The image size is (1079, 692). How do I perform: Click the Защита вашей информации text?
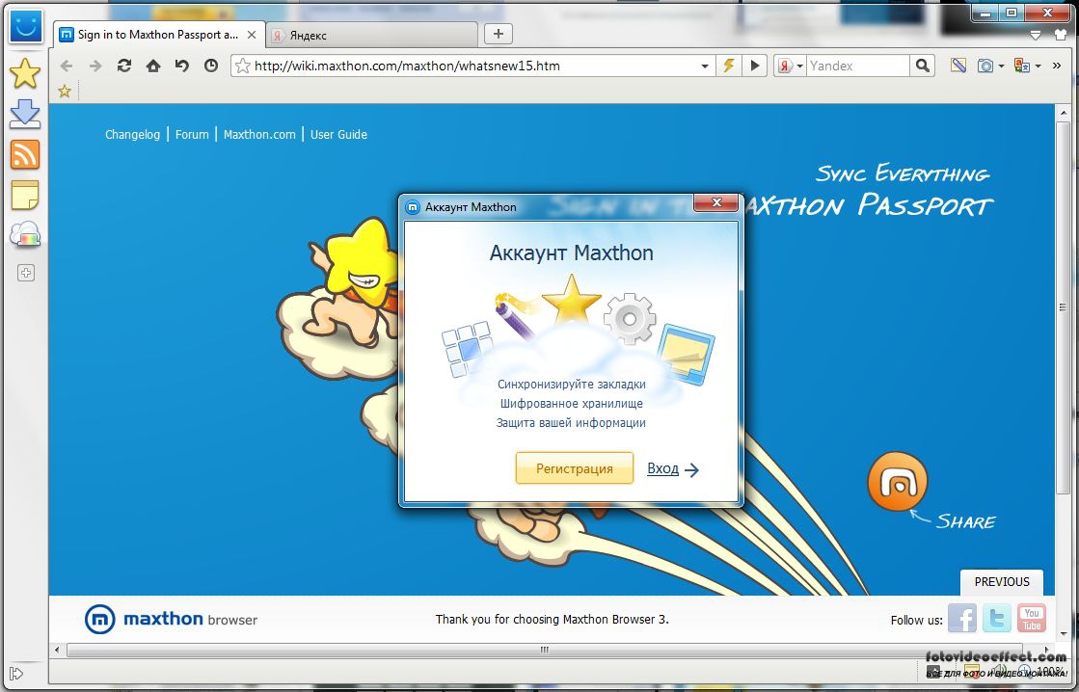click(571, 422)
